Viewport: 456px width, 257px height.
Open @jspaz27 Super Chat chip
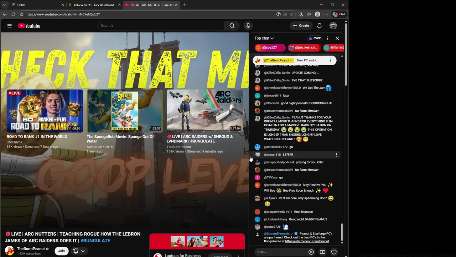270,47
